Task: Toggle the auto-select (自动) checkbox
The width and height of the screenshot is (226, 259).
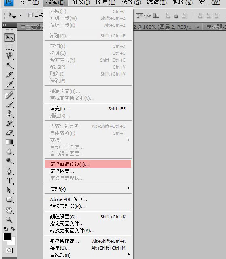Action: pyautogui.click(x=30, y=15)
